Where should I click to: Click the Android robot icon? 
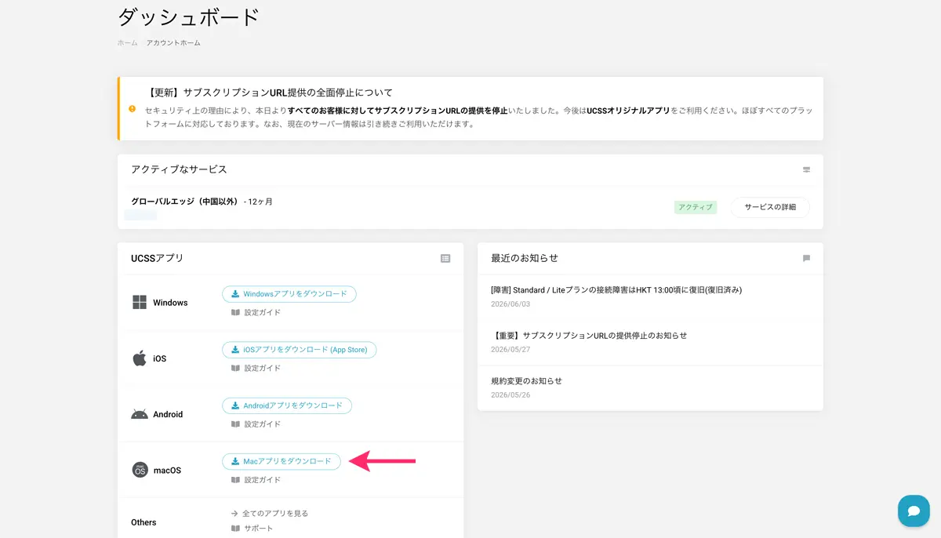point(140,414)
